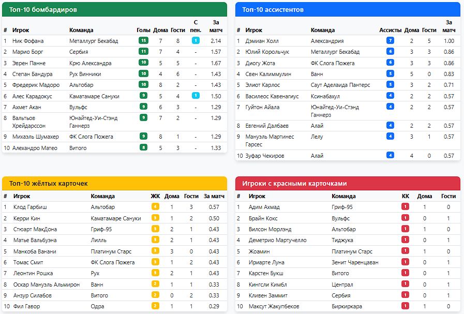Open player Юлий Корольчук in the assists table

tap(267, 52)
